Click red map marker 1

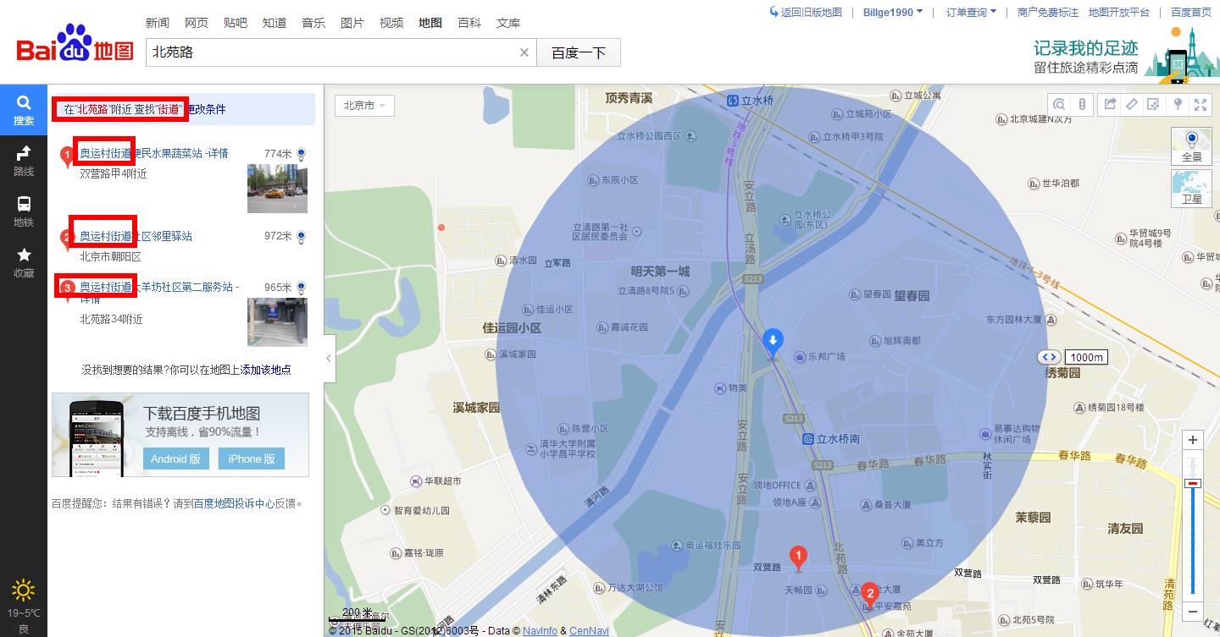coord(797,557)
